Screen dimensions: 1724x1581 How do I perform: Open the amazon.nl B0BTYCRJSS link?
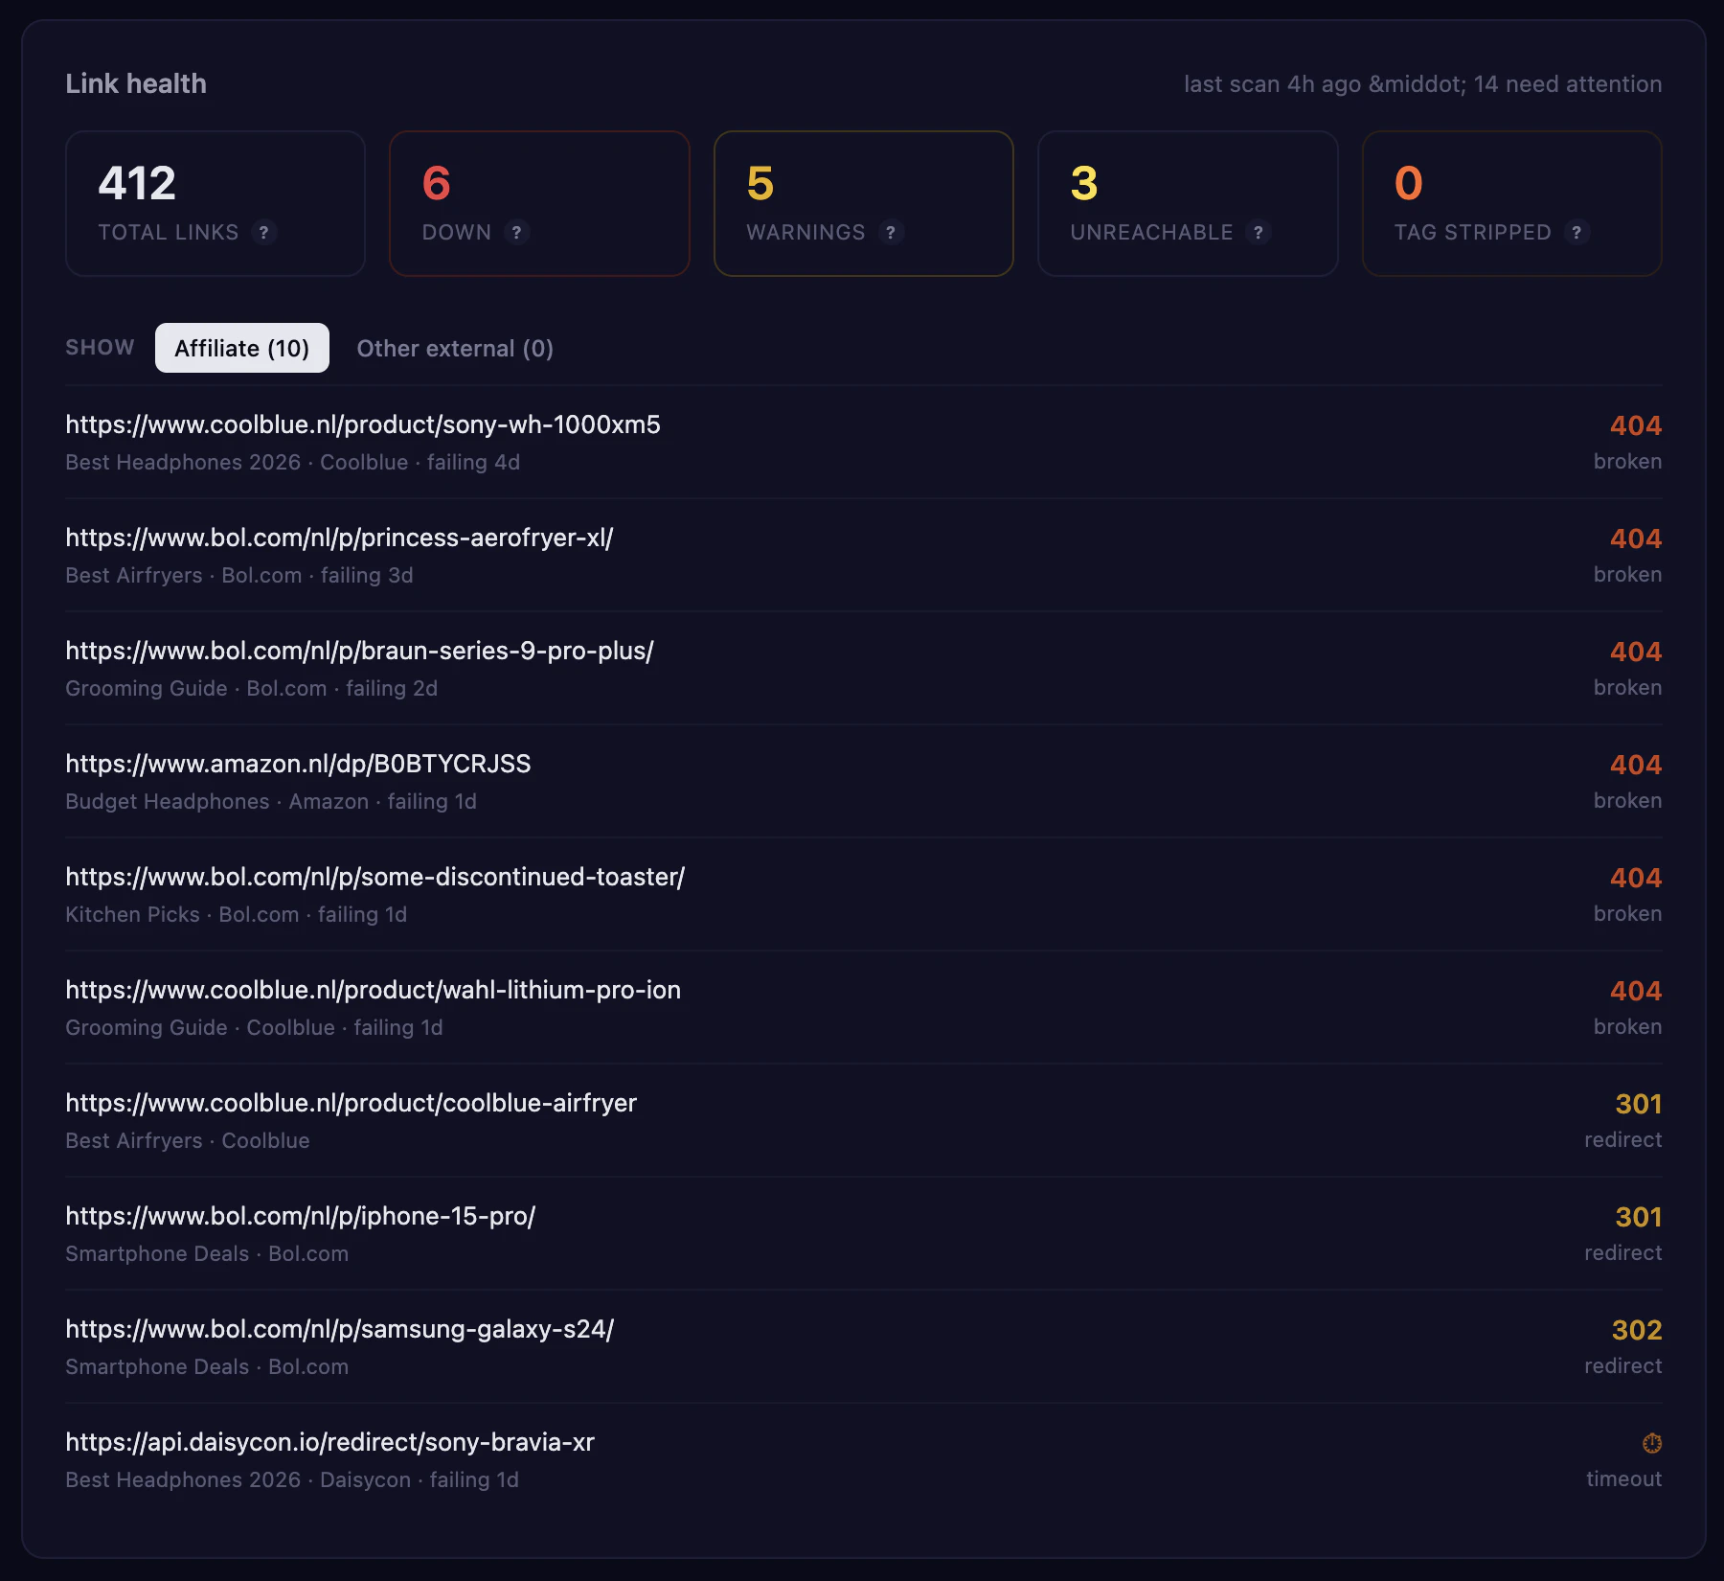point(298,764)
